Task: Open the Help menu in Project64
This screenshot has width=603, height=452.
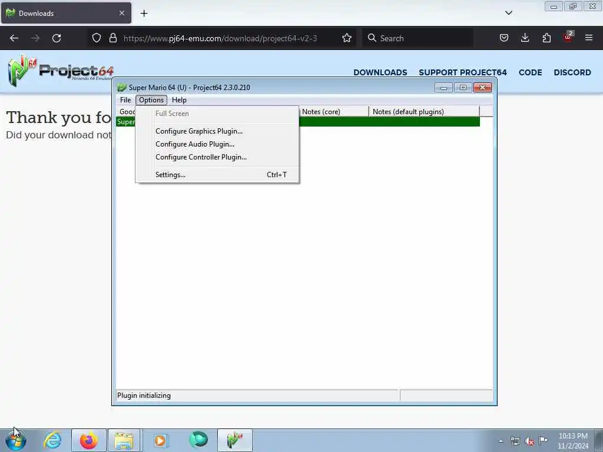Action: [179, 100]
